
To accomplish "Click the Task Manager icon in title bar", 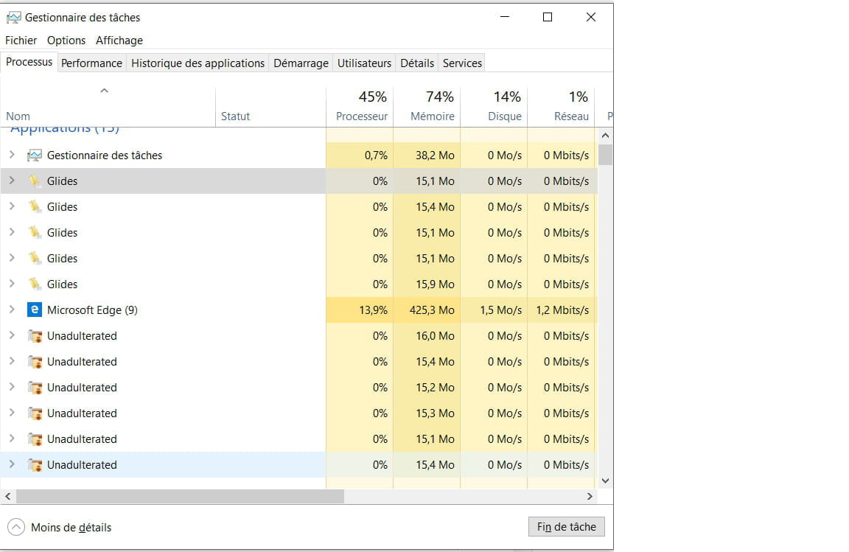I will click(13, 18).
